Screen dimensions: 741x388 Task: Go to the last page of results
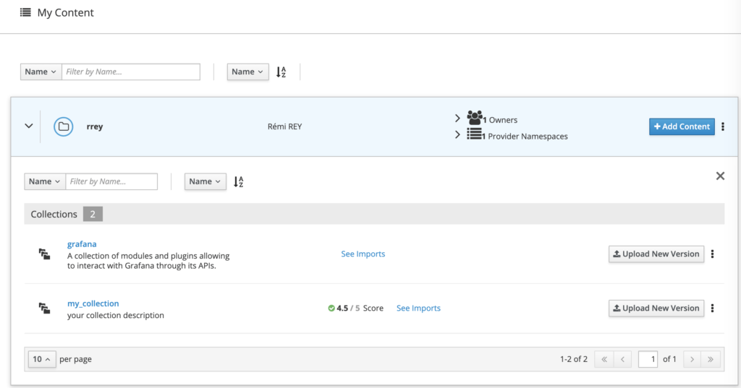coord(711,359)
